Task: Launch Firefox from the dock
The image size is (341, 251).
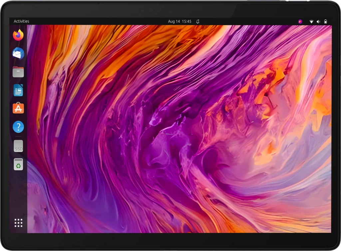Action: click(x=18, y=35)
